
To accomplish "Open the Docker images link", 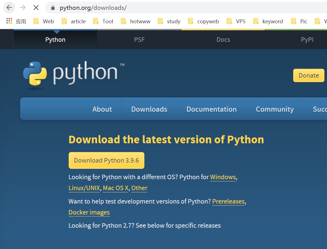I will (x=89, y=212).
